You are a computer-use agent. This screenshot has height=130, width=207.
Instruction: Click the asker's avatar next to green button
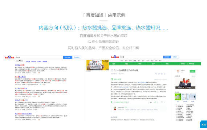[178, 71]
